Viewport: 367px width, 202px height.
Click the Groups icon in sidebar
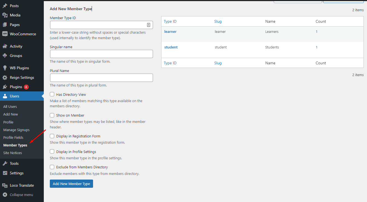(5, 56)
